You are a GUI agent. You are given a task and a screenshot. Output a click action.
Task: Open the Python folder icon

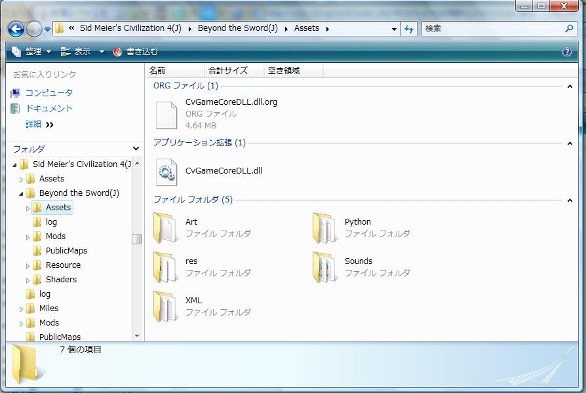(x=324, y=228)
